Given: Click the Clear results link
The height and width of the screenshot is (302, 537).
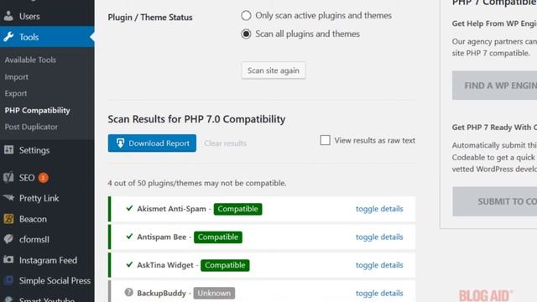Looking at the screenshot, I should click(226, 143).
